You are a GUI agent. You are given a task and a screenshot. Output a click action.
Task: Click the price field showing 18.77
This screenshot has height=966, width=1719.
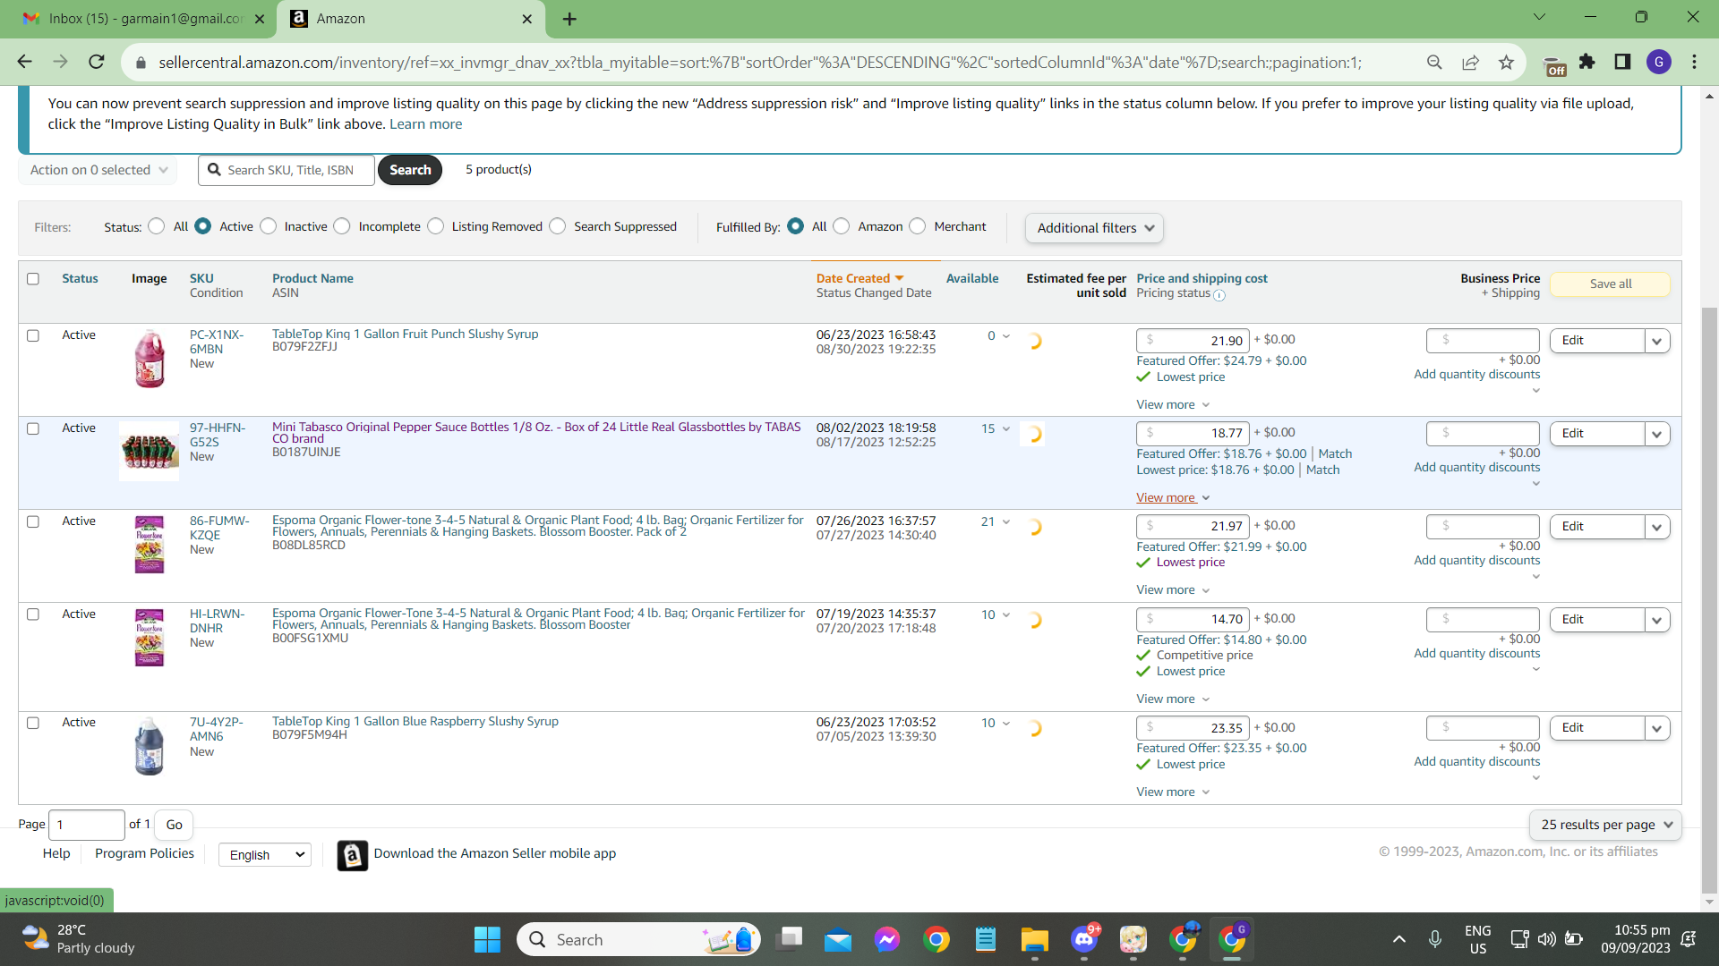pos(1193,434)
